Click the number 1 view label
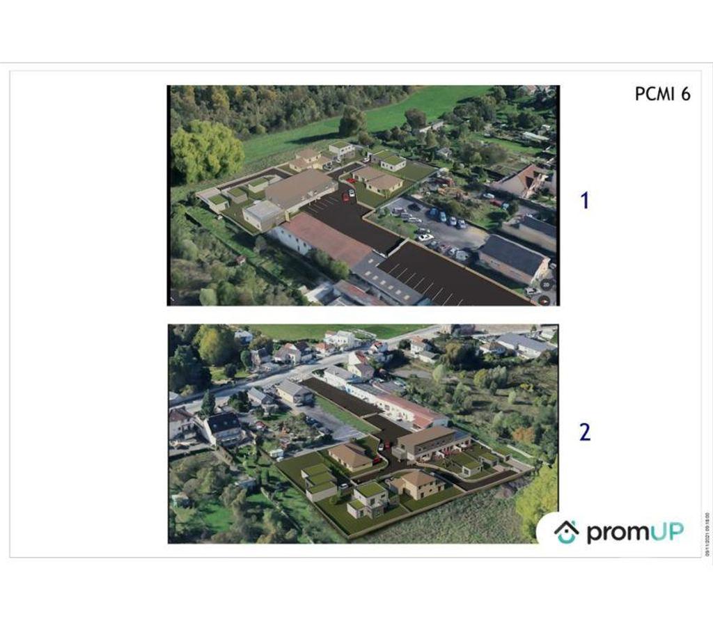Image resolution: width=713 pixels, height=628 pixels. click(584, 201)
